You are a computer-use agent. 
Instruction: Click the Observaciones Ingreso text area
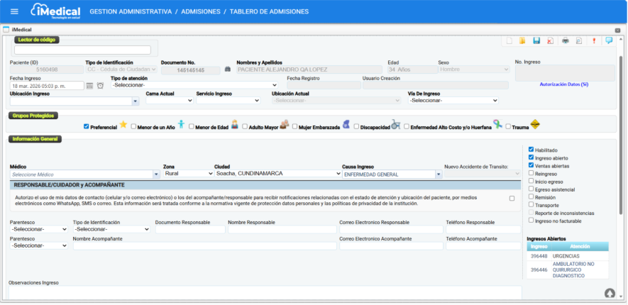point(264,292)
